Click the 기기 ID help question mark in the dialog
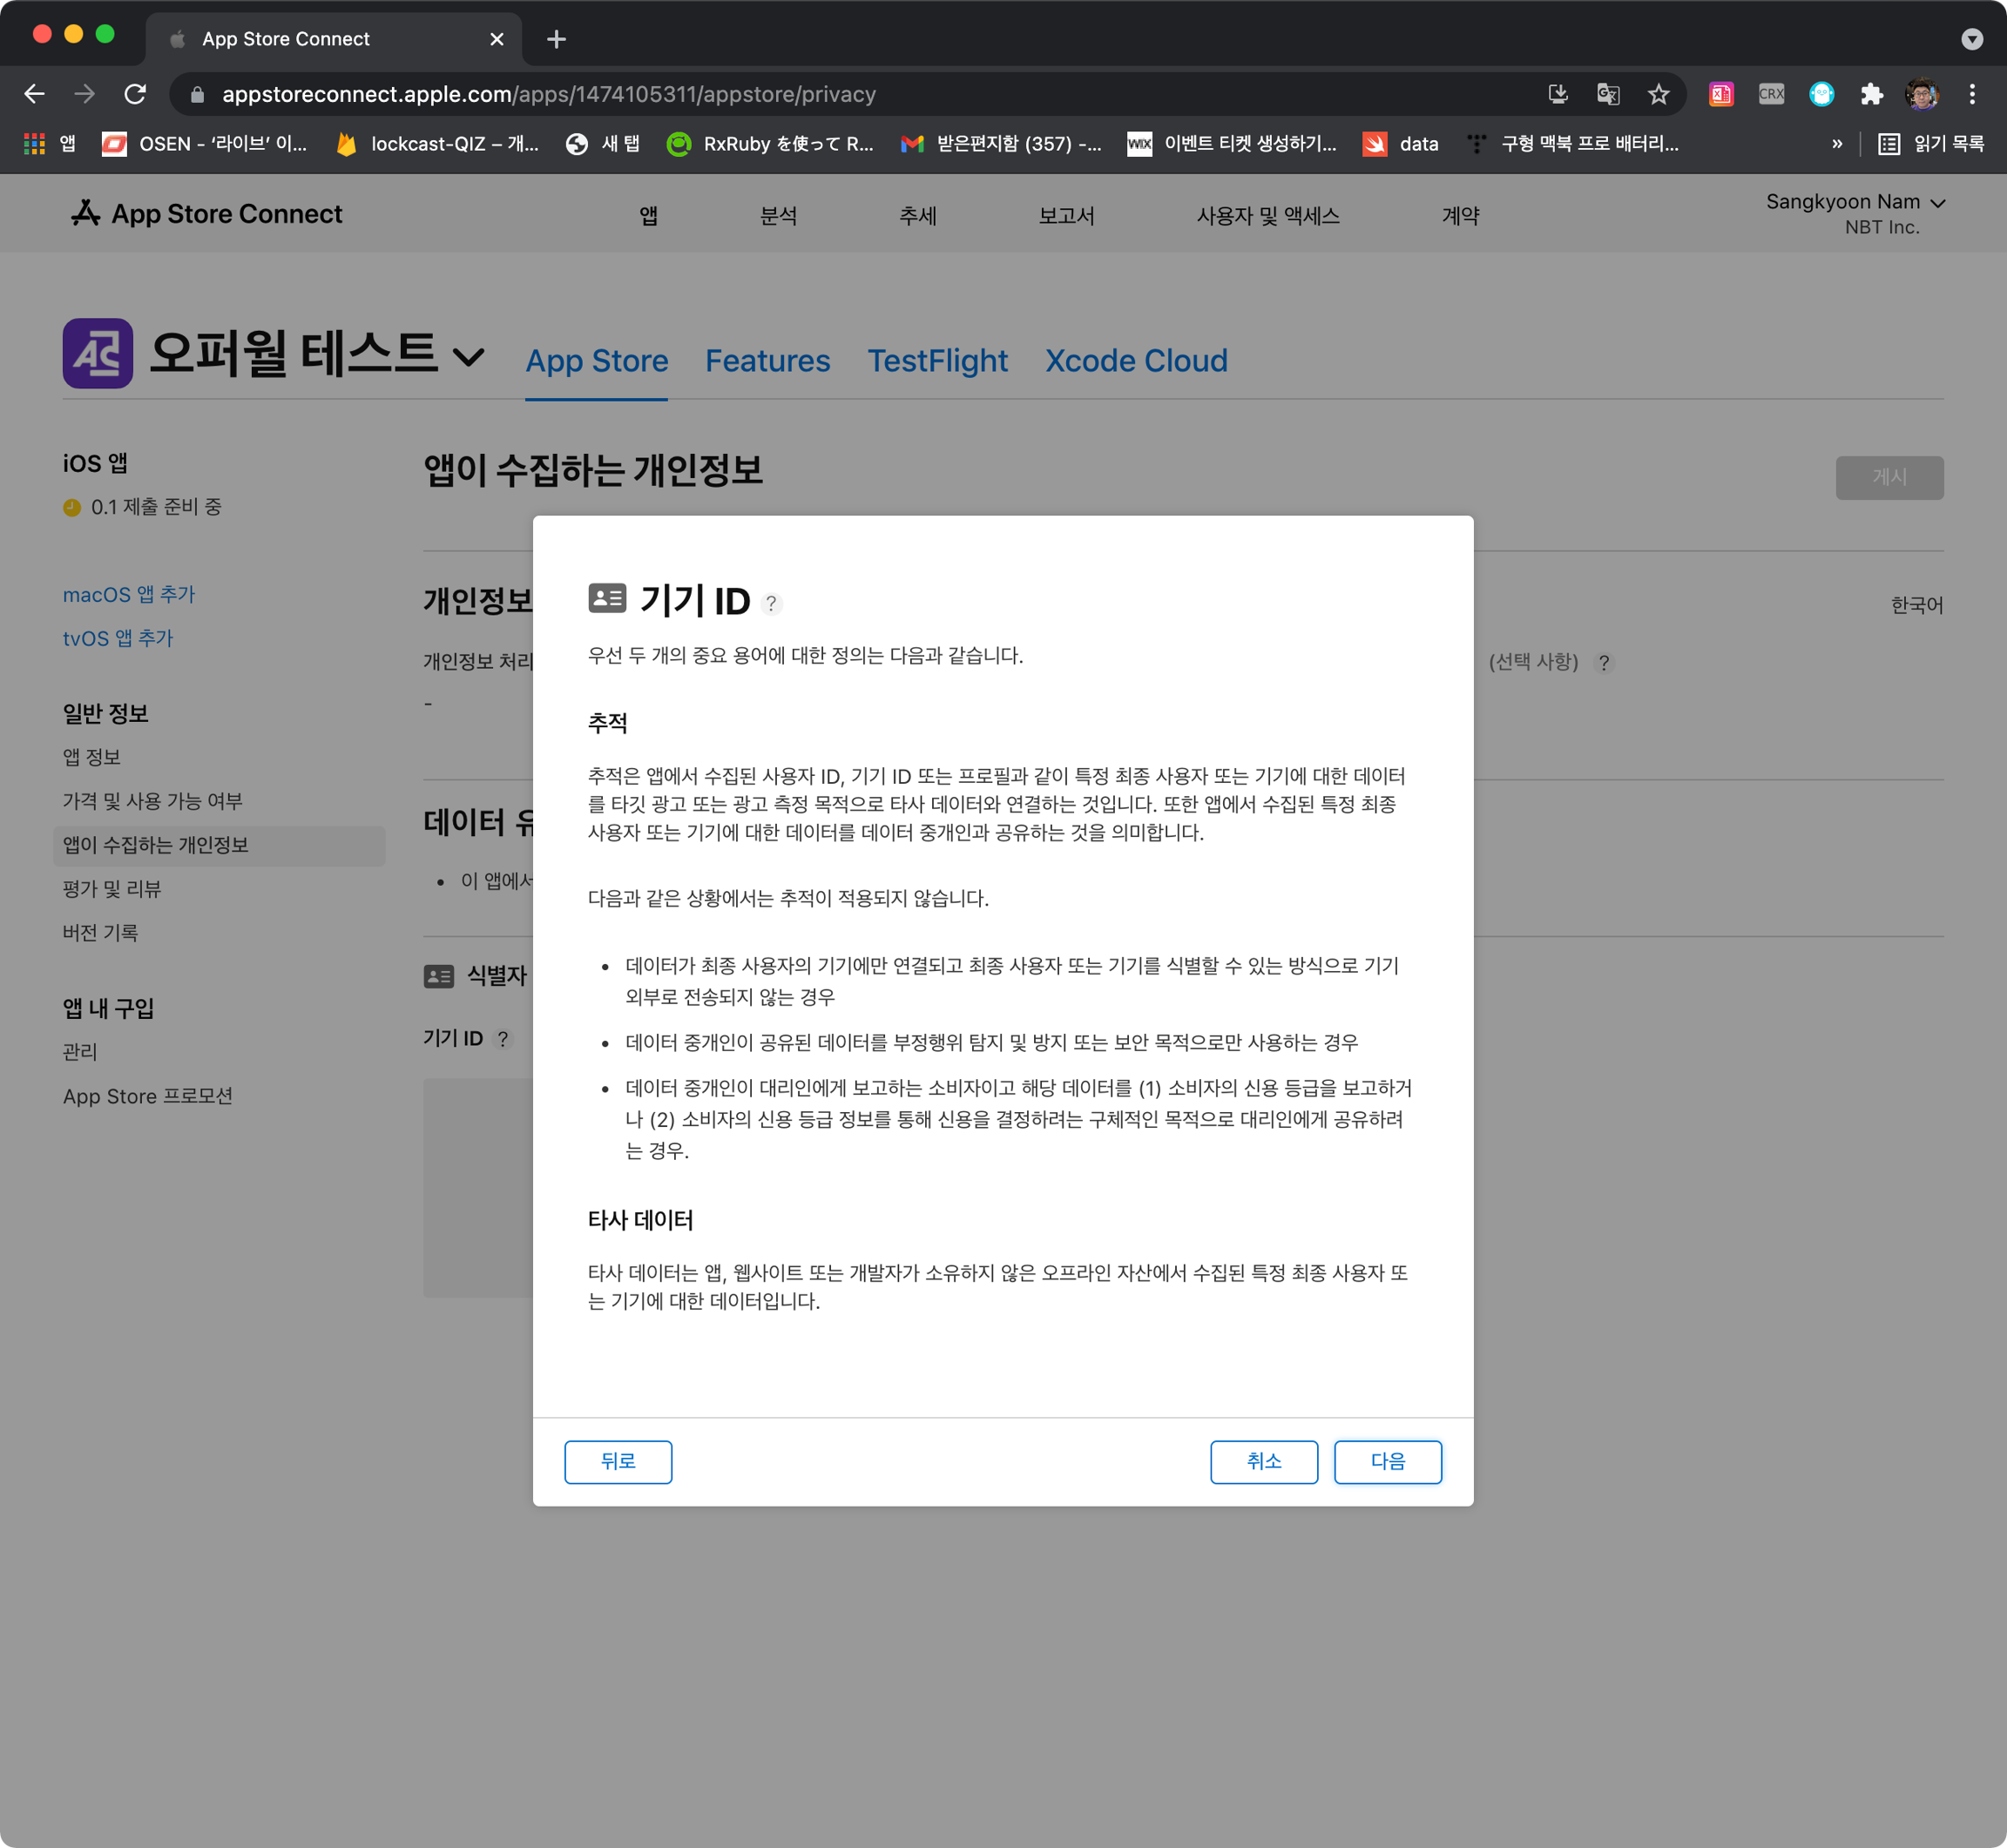Image resolution: width=2007 pixels, height=1848 pixels. coord(771,603)
